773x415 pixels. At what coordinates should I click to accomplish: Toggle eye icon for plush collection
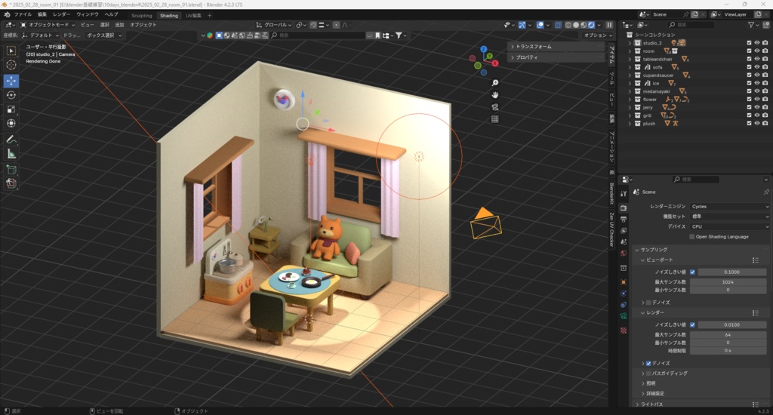point(756,123)
